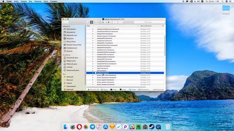Open the gear action dropdown

click(x=109, y=22)
